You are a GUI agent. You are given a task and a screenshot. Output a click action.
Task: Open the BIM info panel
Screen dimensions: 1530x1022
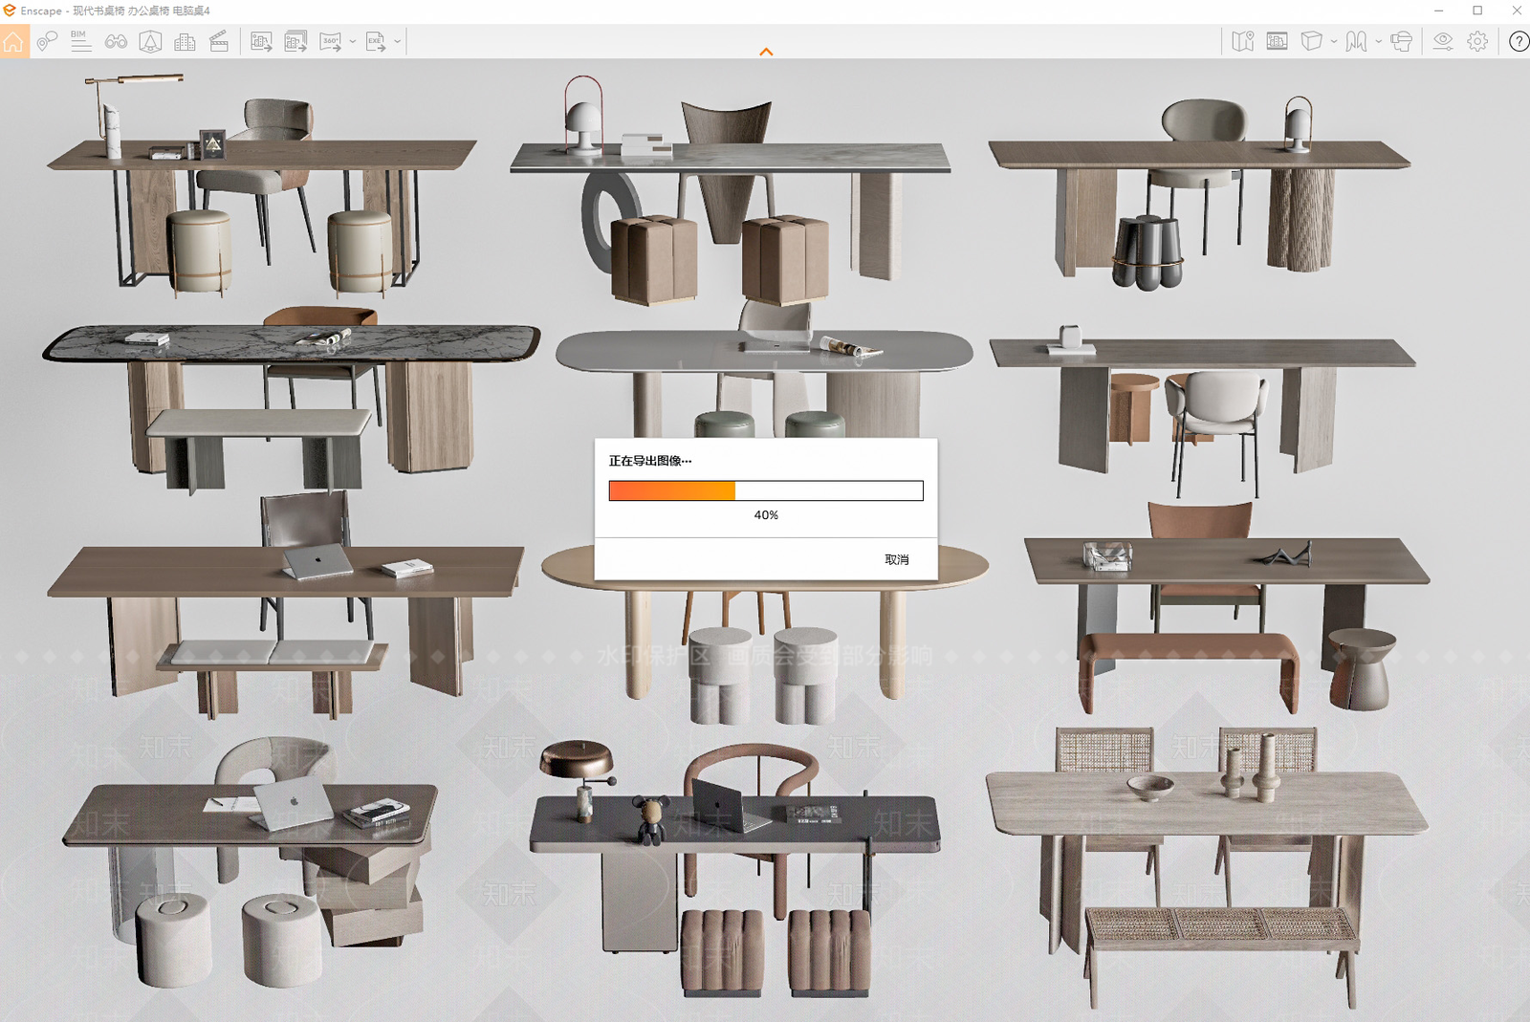pyautogui.click(x=81, y=41)
